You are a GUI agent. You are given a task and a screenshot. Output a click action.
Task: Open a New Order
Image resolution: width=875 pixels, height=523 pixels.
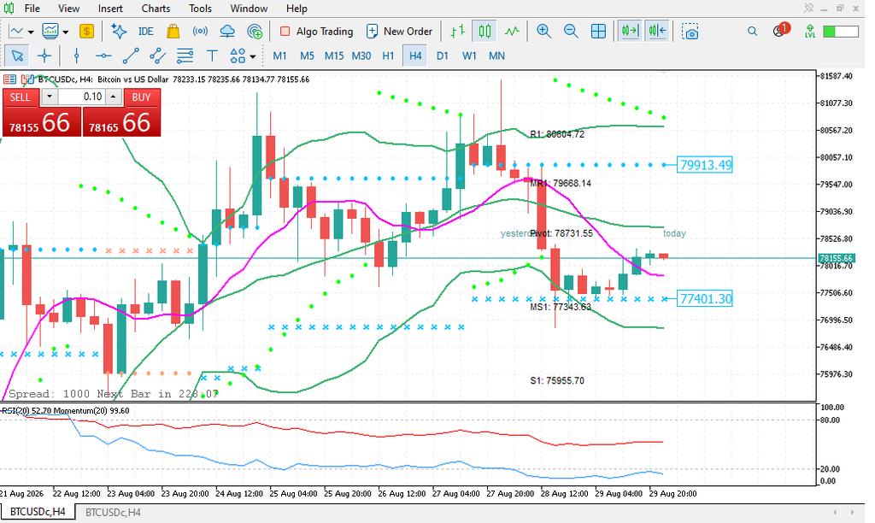click(x=399, y=32)
